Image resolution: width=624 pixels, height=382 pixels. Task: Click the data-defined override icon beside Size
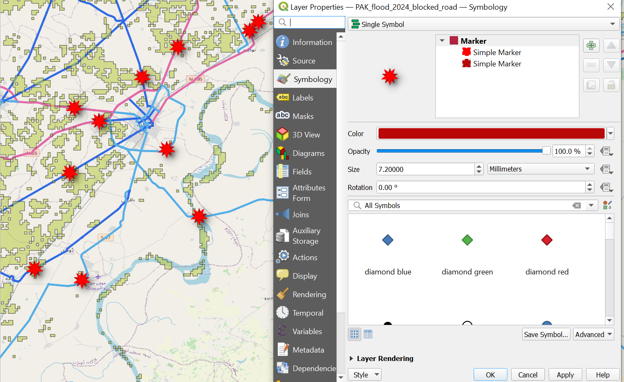click(x=606, y=169)
